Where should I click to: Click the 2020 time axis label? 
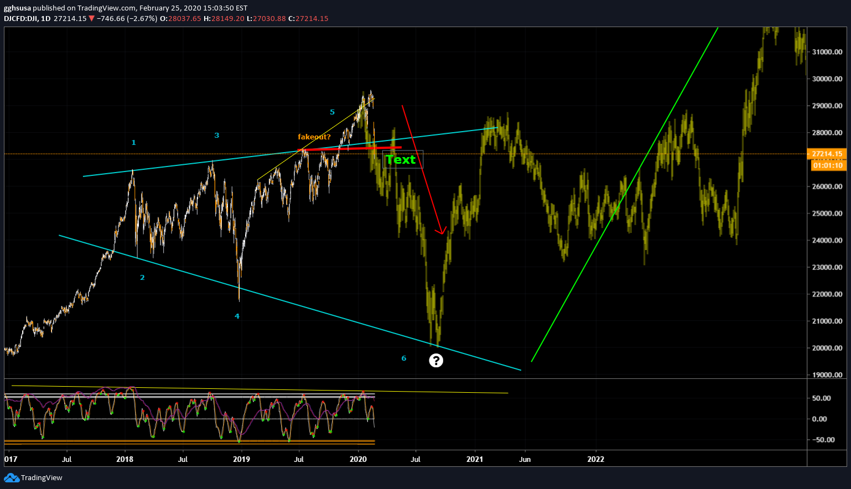tap(359, 459)
